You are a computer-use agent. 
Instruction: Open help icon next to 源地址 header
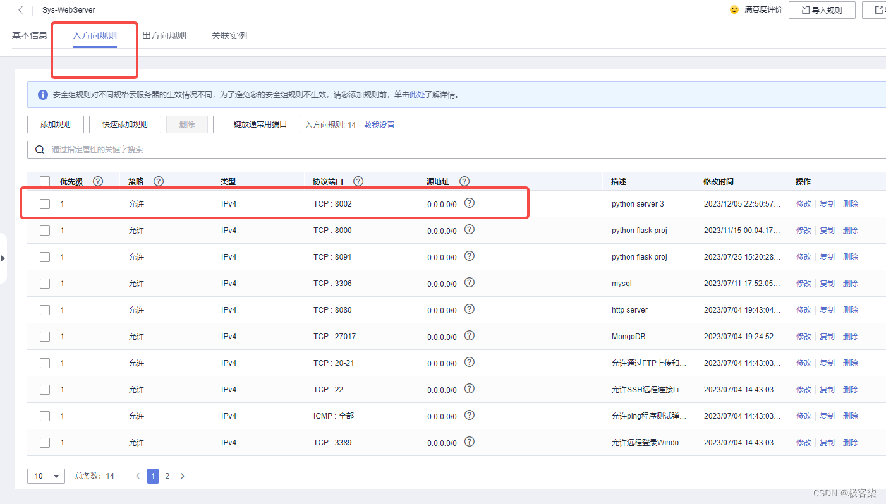464,181
